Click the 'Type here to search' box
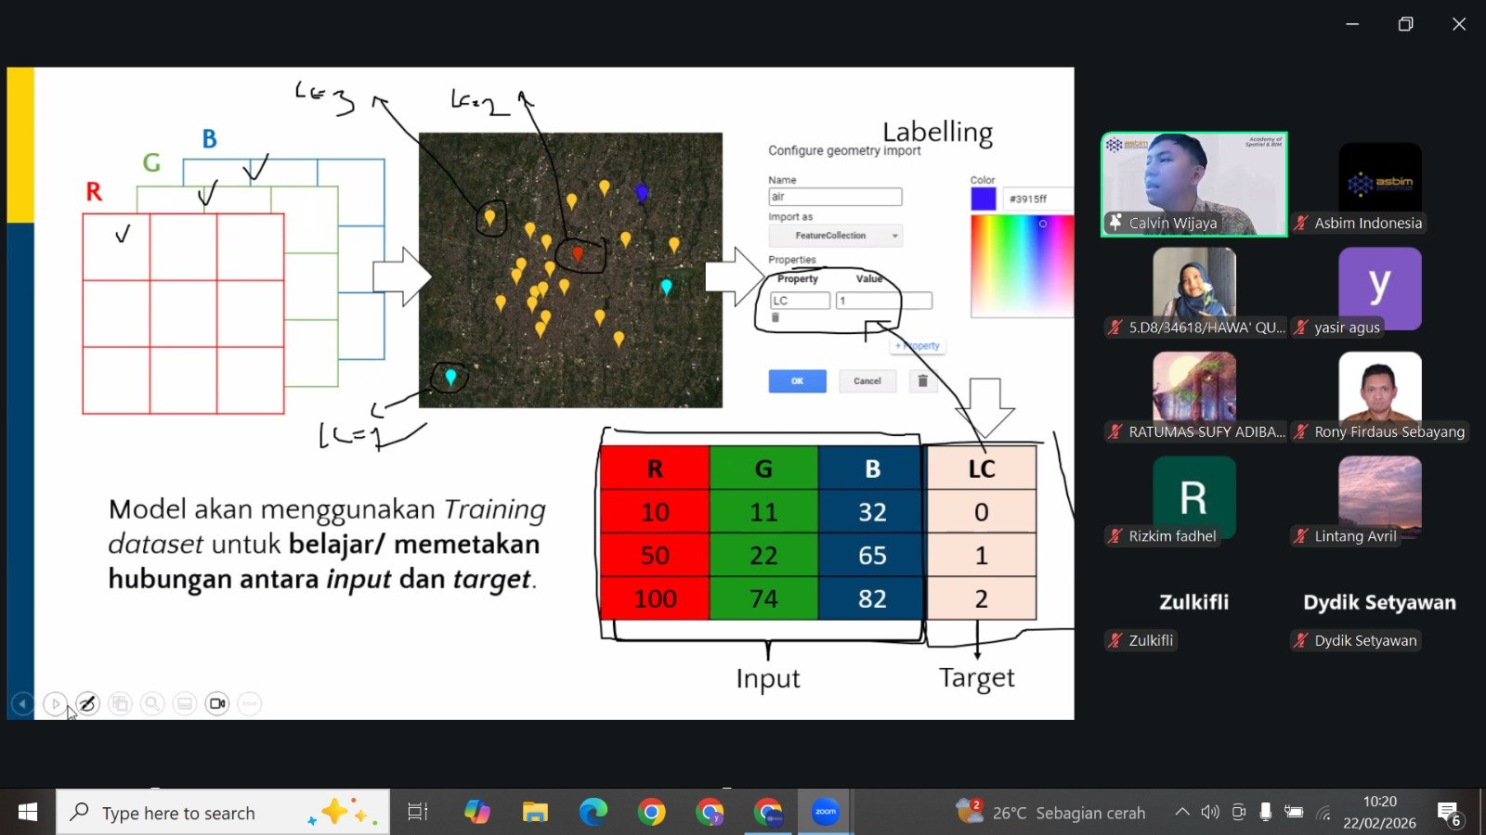The width and height of the screenshot is (1486, 835). (223, 813)
